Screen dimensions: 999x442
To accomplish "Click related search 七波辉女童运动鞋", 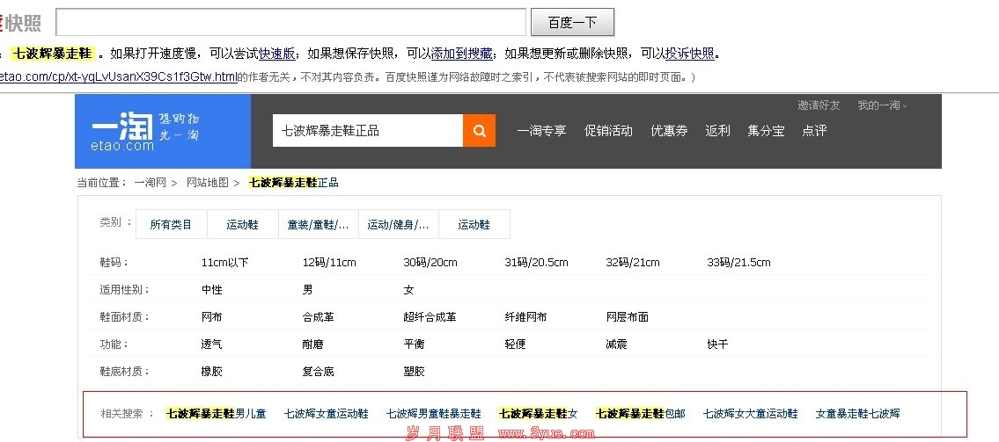I will point(326,414).
